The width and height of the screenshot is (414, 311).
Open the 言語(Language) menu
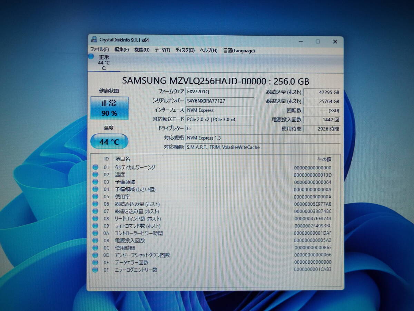[x=239, y=51]
